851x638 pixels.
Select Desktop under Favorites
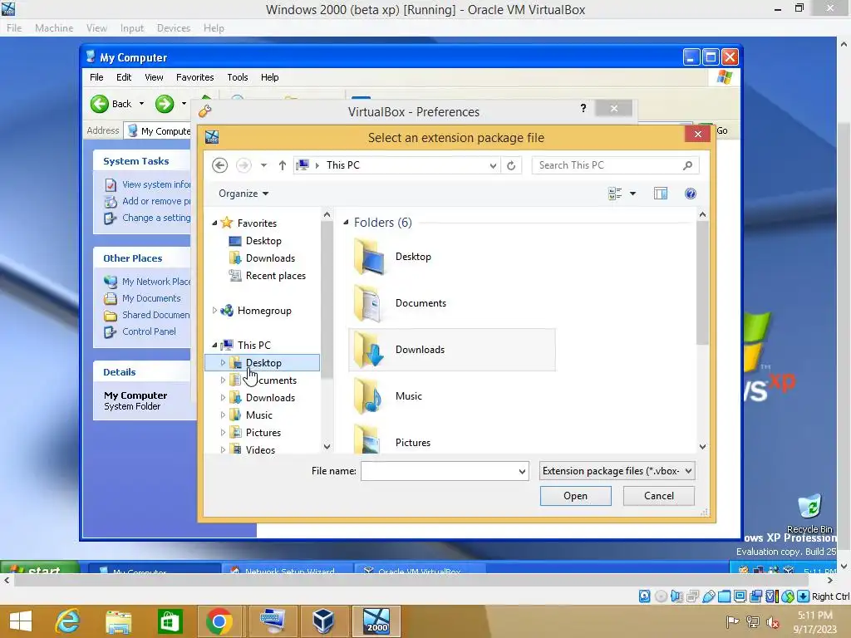[263, 241]
